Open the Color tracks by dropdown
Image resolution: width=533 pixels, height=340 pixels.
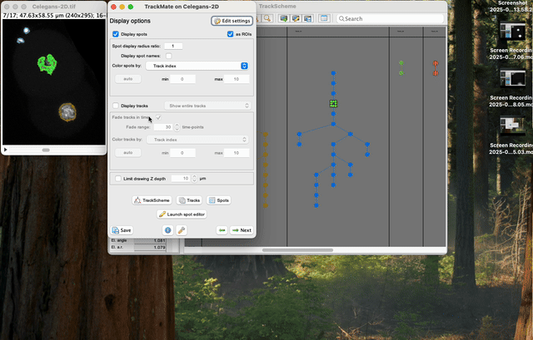197,140
